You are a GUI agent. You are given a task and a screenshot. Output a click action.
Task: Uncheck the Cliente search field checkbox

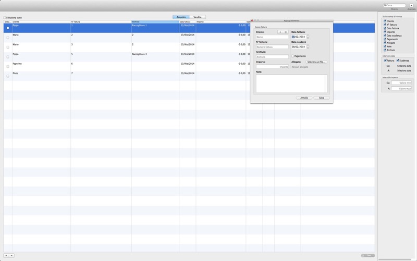point(385,21)
